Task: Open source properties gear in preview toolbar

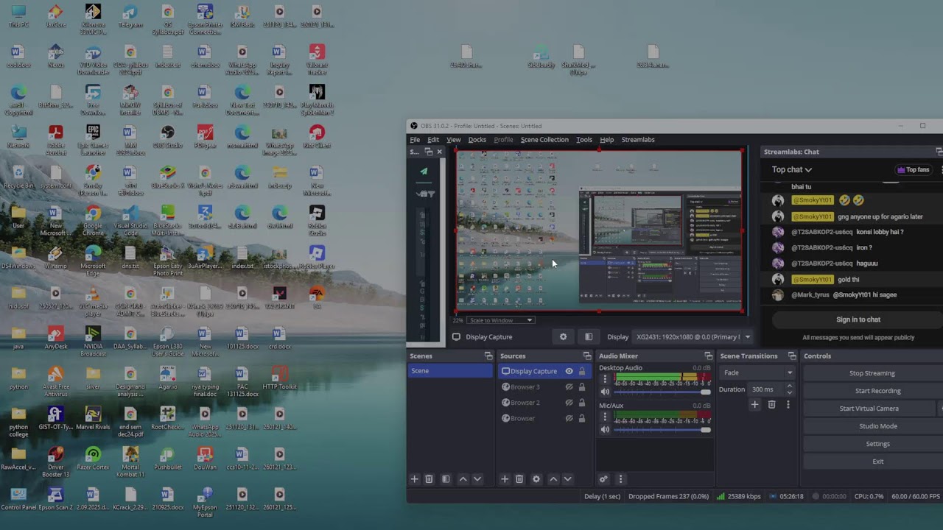Action: coord(564,337)
